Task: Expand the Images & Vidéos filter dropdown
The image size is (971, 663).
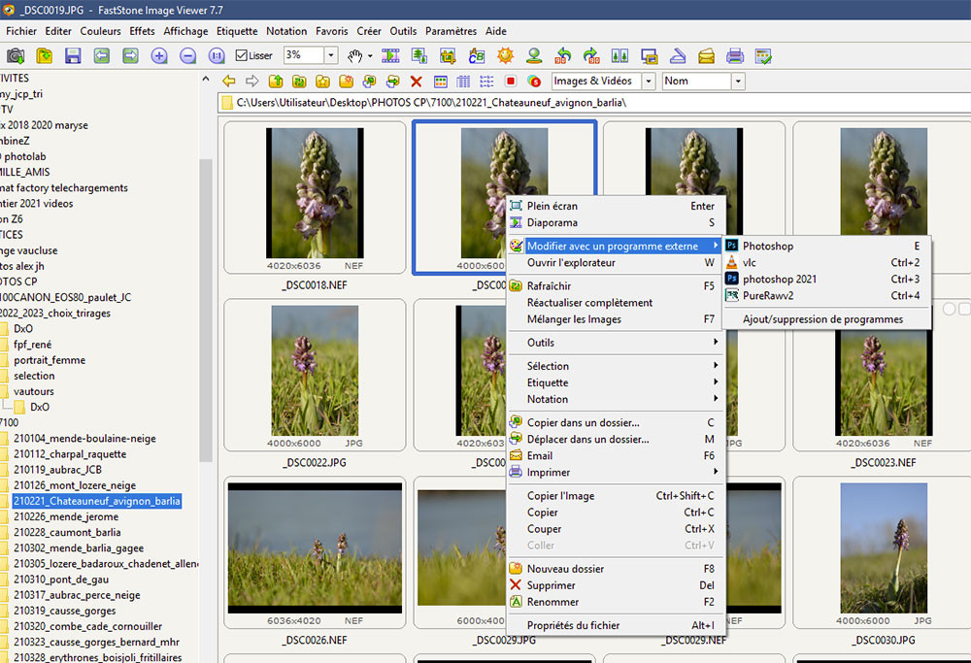Action: coord(648,82)
